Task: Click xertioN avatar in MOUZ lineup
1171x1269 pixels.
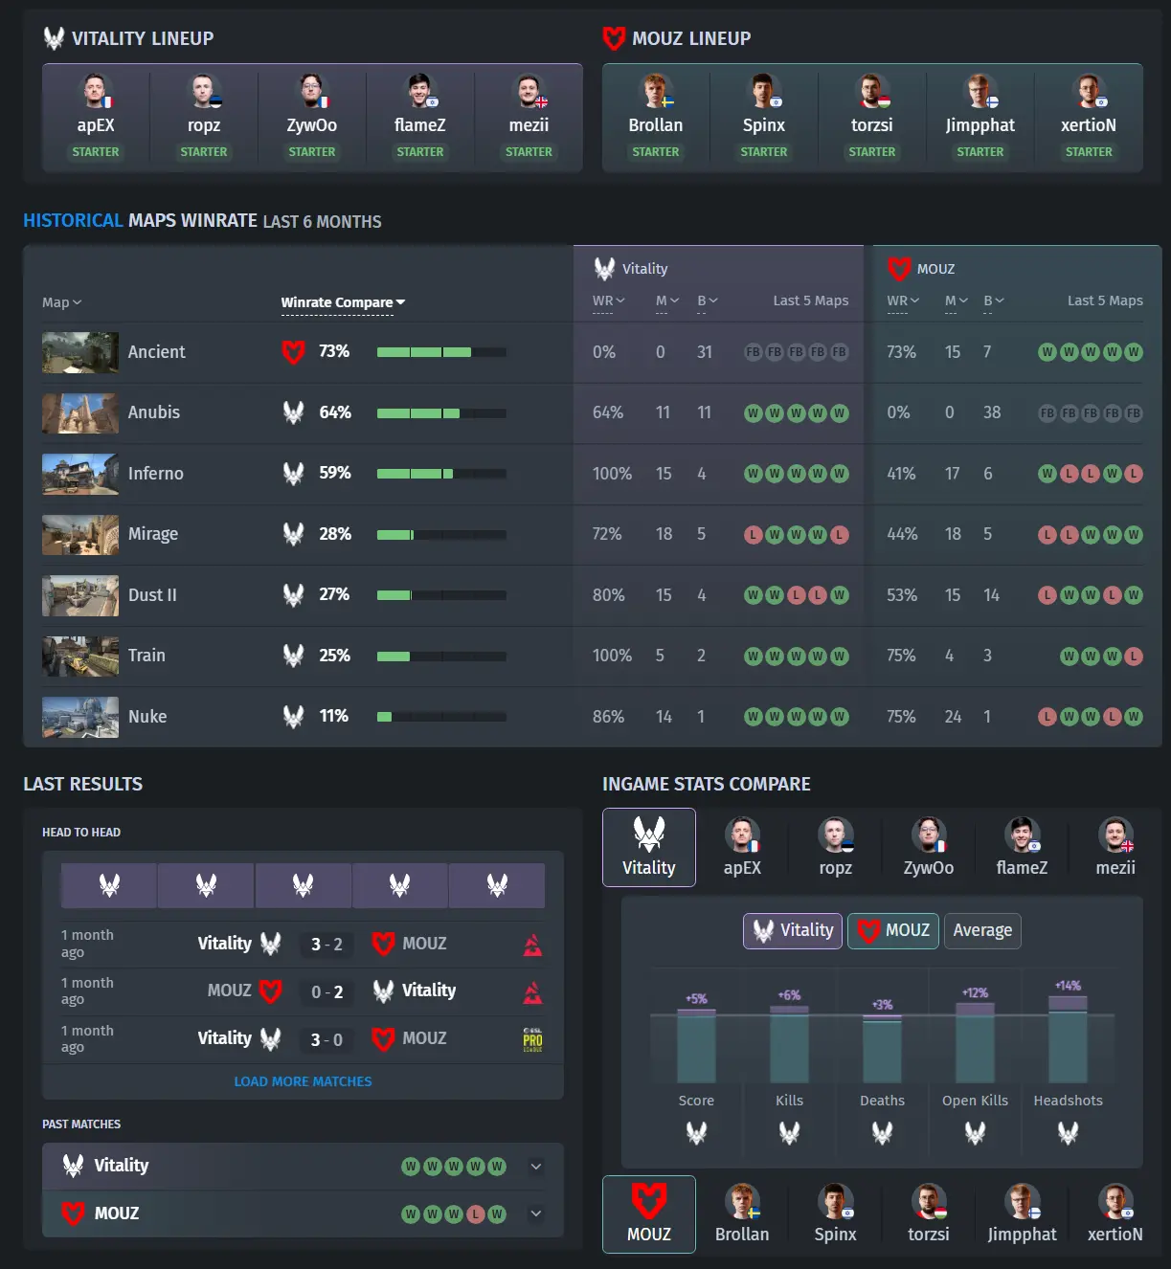Action: click(x=1089, y=92)
